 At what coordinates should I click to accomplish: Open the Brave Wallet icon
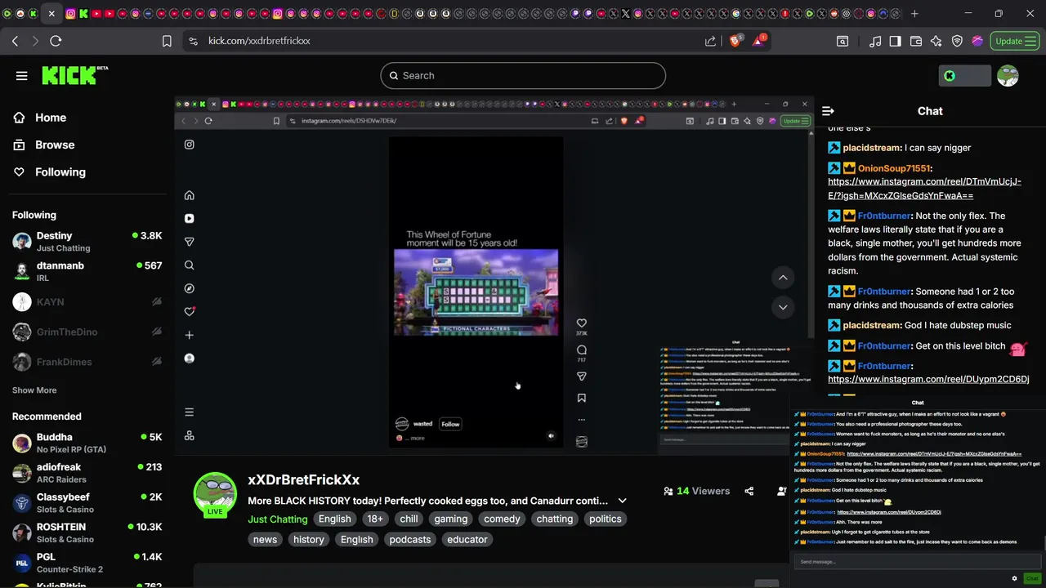916,41
